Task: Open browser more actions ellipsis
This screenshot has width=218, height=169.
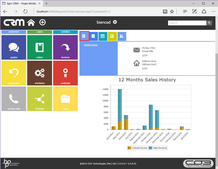Action: tap(213, 12)
